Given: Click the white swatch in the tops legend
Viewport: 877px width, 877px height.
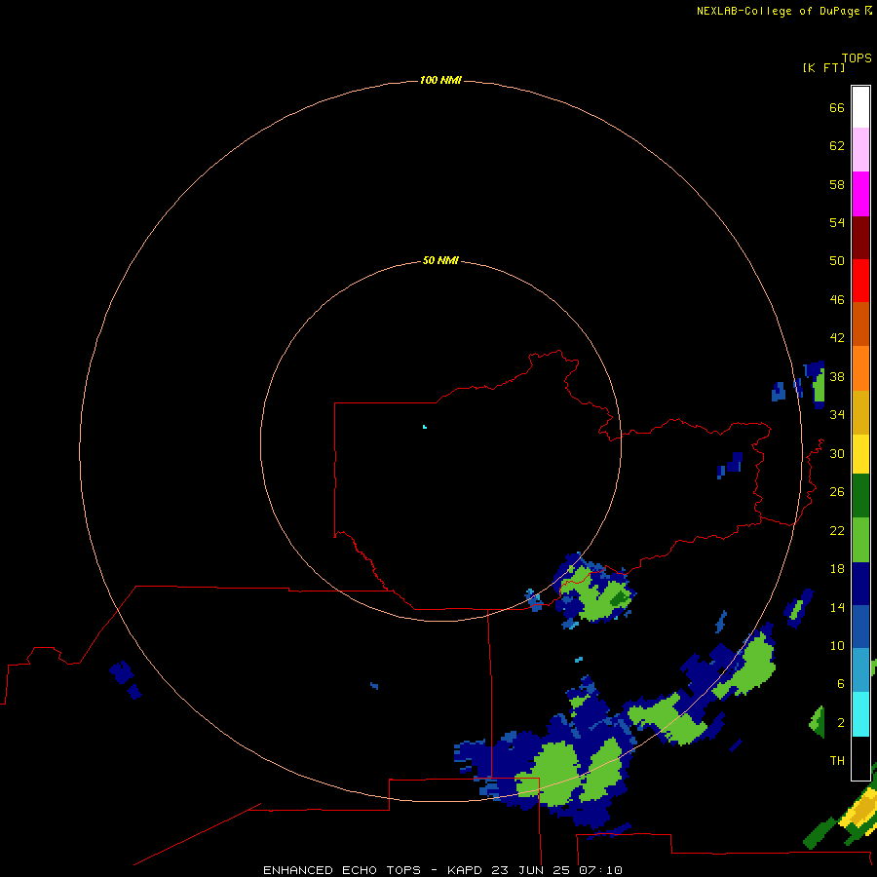Looking at the screenshot, I should pyautogui.click(x=860, y=107).
